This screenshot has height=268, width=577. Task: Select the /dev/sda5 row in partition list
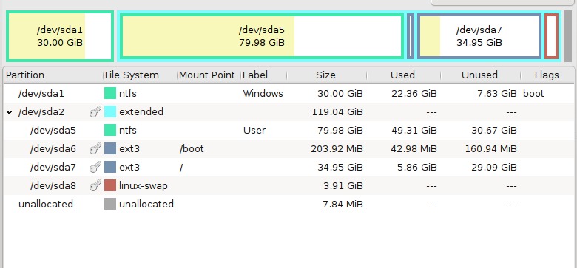(288, 131)
